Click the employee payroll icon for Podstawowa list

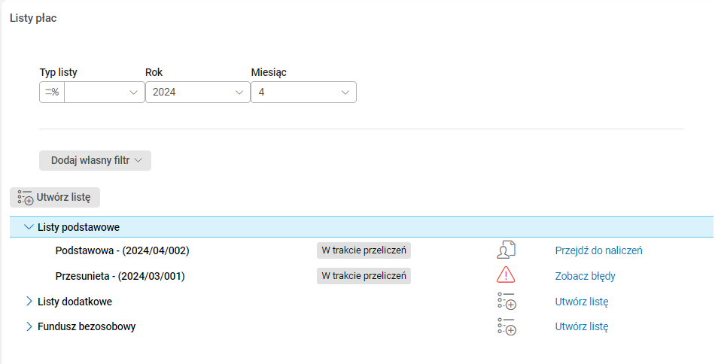point(506,250)
